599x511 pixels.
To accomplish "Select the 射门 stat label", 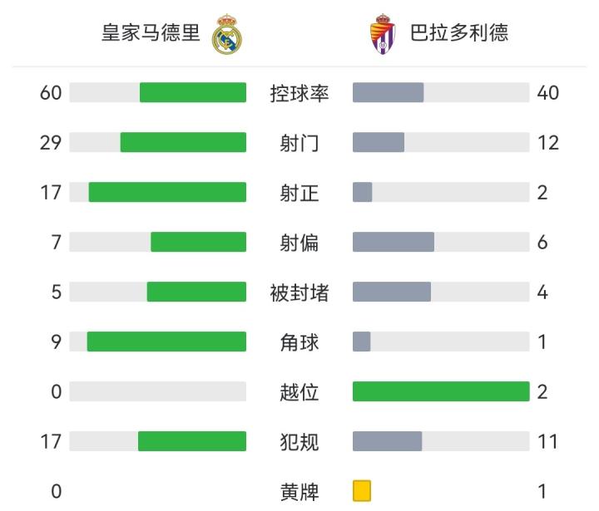I will [299, 143].
